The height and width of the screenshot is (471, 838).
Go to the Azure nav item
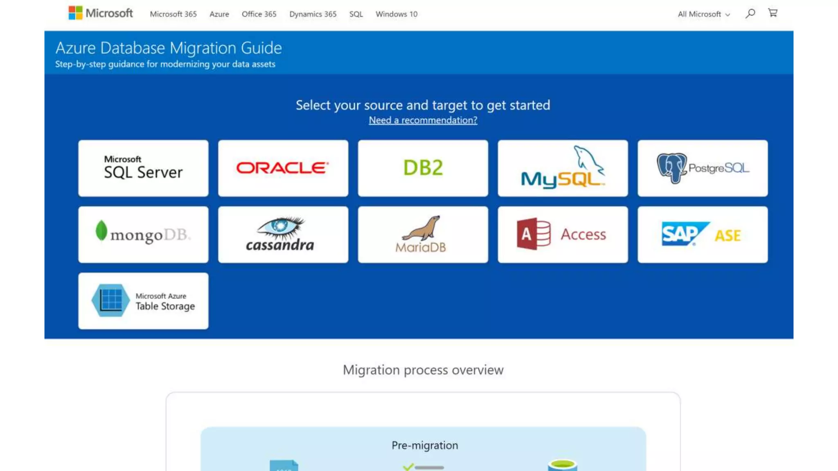[219, 14]
